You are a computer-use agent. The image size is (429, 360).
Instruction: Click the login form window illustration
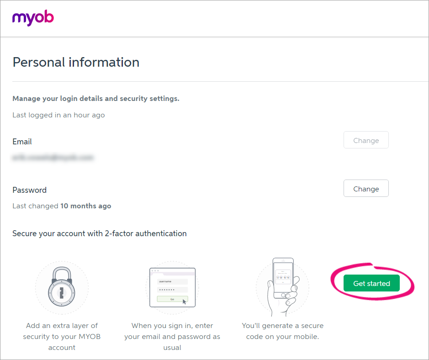tap(172, 287)
